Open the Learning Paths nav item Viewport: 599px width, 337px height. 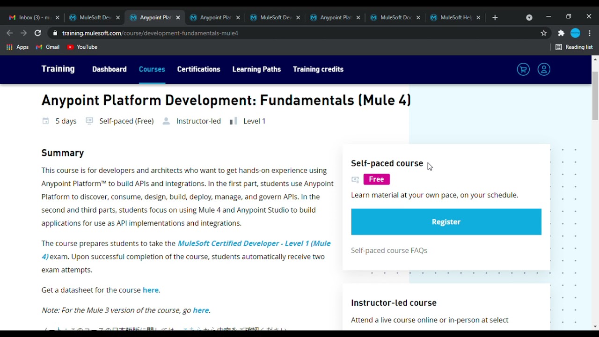(x=256, y=69)
